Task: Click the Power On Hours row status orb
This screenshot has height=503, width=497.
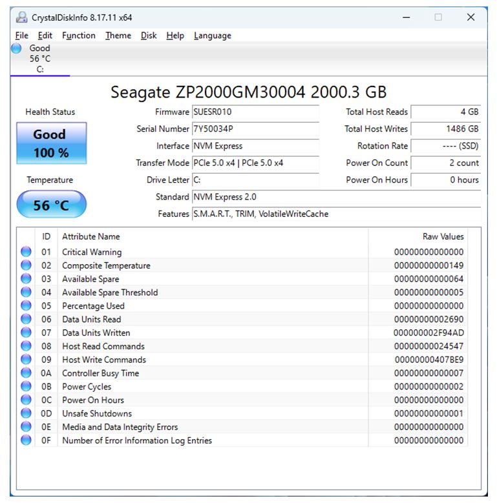Action: (26, 400)
